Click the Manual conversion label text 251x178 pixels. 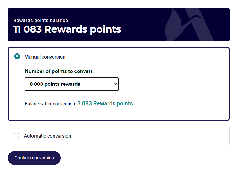point(45,57)
